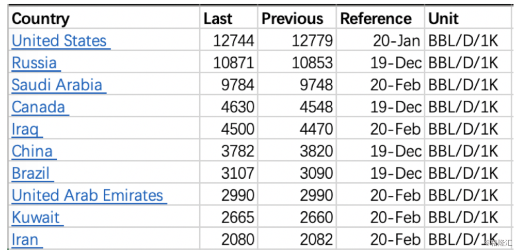This screenshot has width=516, height=250.
Task: Select United States last value 12744
Action: click(x=234, y=41)
